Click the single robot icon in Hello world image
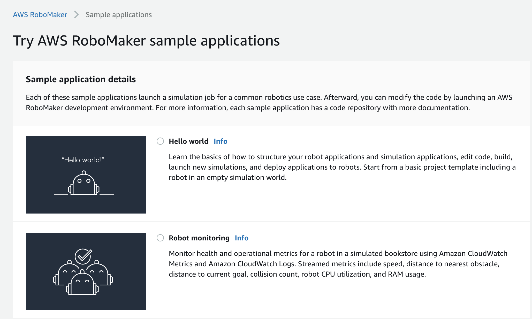The image size is (532, 319). (x=83, y=184)
